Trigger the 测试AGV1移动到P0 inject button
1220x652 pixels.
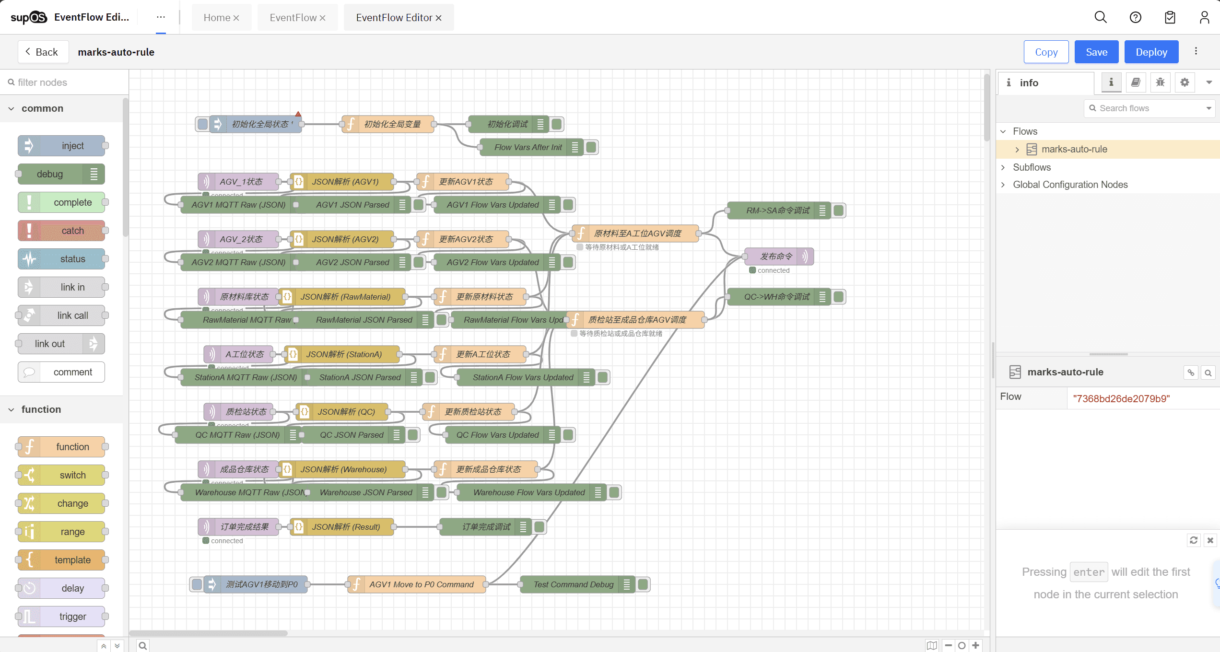click(197, 584)
